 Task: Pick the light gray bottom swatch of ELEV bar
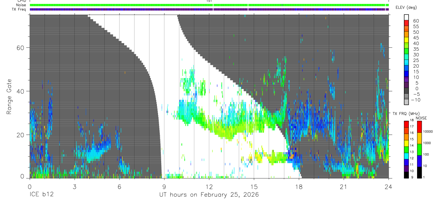[406, 102]
